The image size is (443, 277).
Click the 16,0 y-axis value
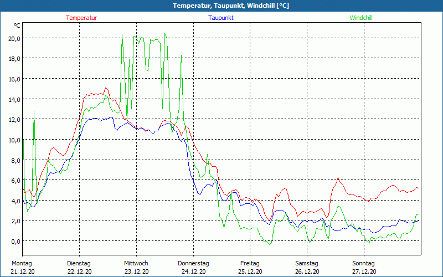click(x=14, y=79)
